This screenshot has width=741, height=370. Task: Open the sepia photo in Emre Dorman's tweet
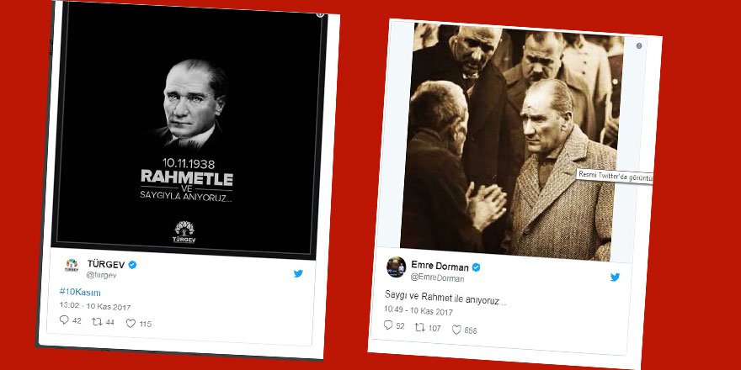[510, 141]
